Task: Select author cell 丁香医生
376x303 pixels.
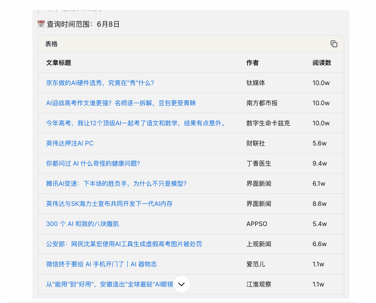Action: pyautogui.click(x=259, y=164)
